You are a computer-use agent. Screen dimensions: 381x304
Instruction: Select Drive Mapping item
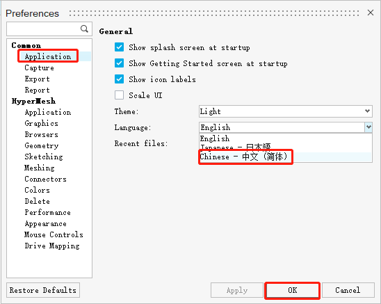52,246
